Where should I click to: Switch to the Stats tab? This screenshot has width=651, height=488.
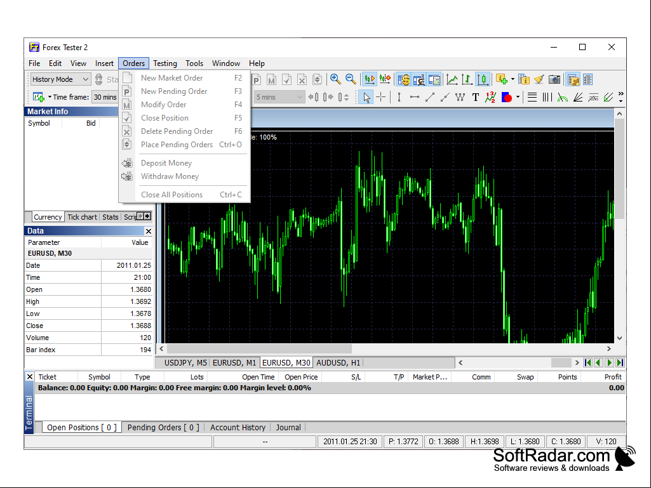pyautogui.click(x=110, y=217)
